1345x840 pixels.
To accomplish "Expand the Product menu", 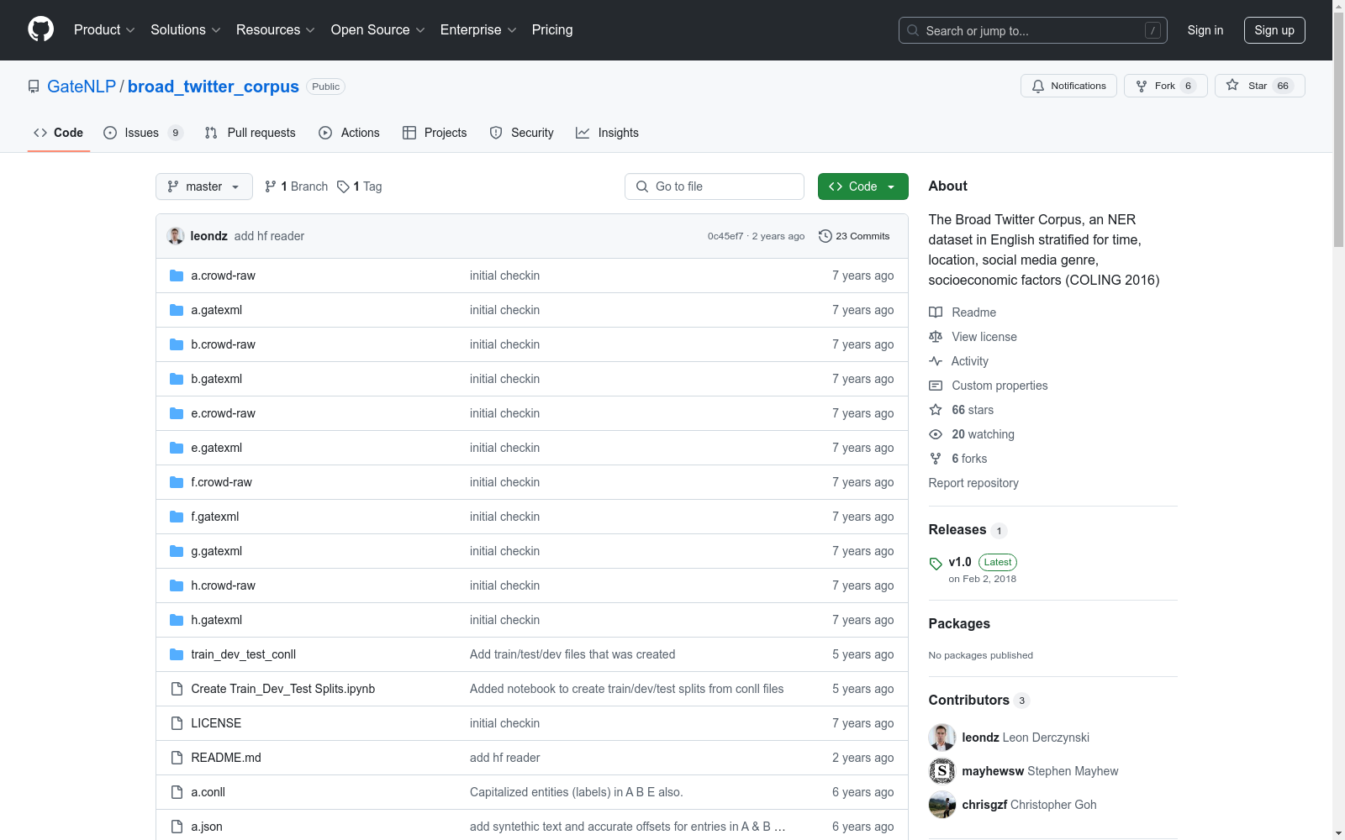I will [x=104, y=30].
